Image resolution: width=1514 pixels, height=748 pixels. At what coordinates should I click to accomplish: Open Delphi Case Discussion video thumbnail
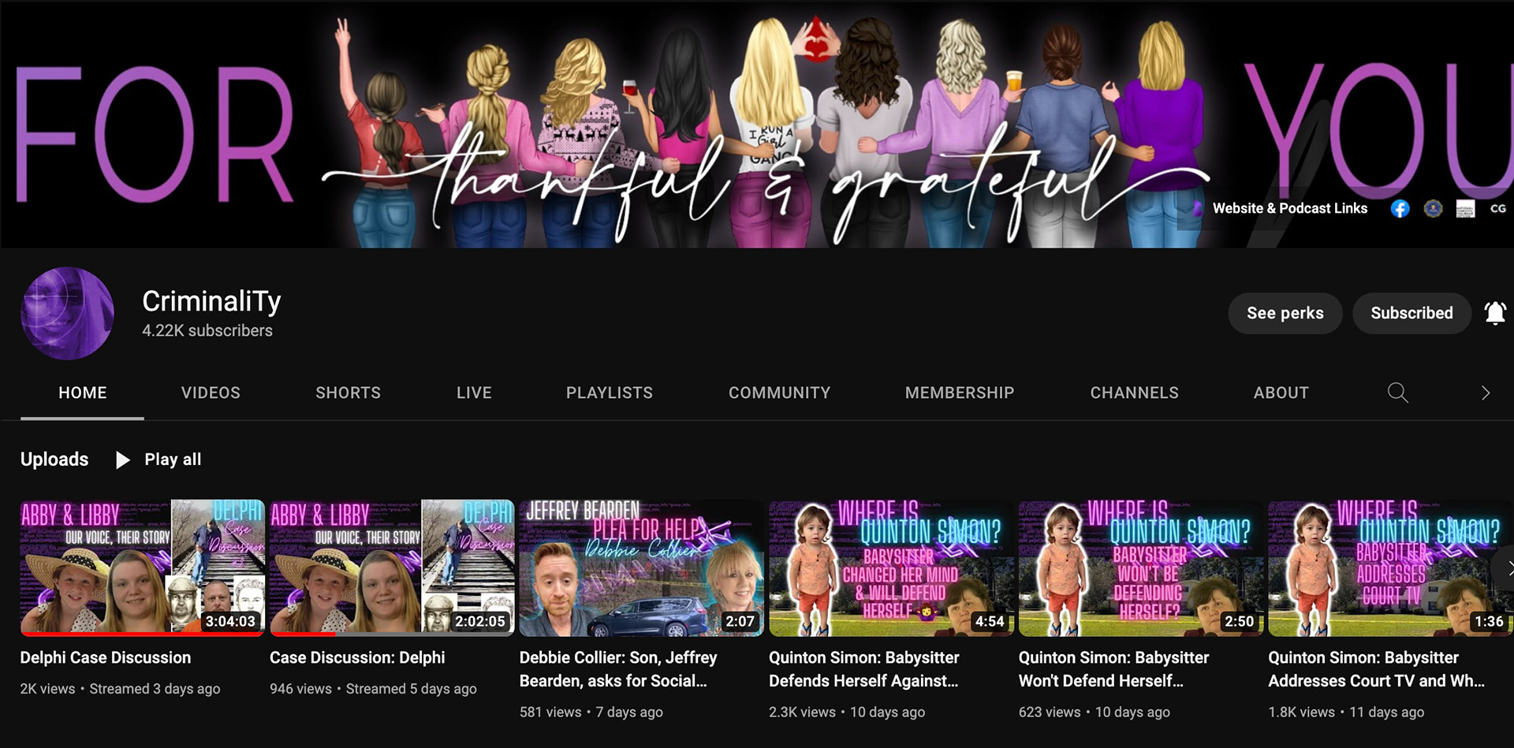(x=142, y=568)
